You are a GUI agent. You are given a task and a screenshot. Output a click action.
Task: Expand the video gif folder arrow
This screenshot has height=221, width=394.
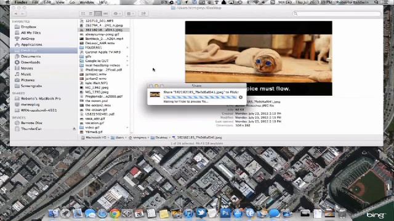(x=127, y=128)
